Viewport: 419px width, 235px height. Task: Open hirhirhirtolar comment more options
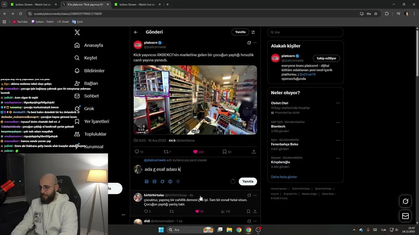255,195
